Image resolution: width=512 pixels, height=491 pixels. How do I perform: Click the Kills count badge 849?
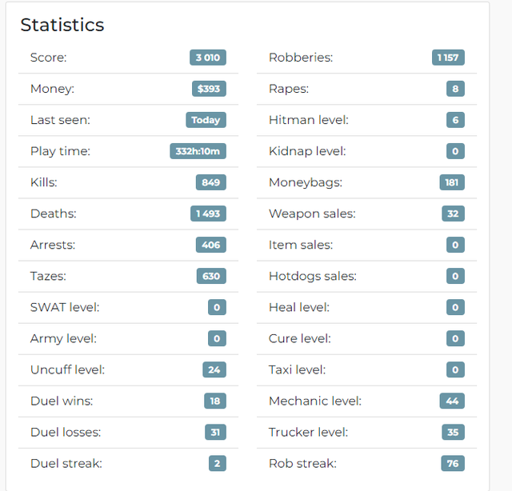211,182
